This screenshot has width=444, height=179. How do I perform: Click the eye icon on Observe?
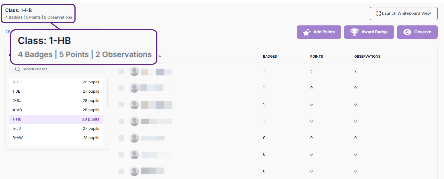(407, 32)
